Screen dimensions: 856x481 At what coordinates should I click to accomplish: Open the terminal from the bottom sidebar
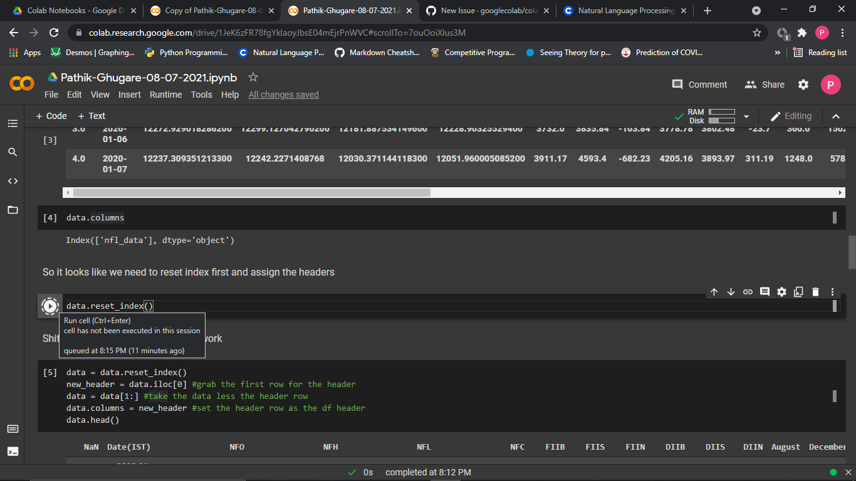pyautogui.click(x=13, y=452)
